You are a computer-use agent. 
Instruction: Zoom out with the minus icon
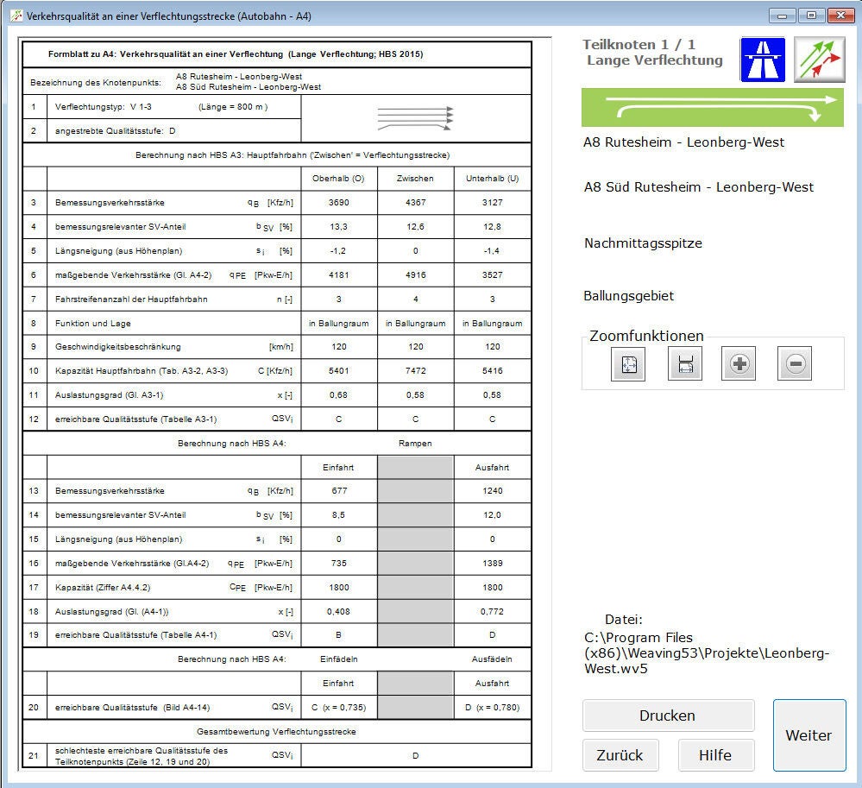[x=795, y=364]
